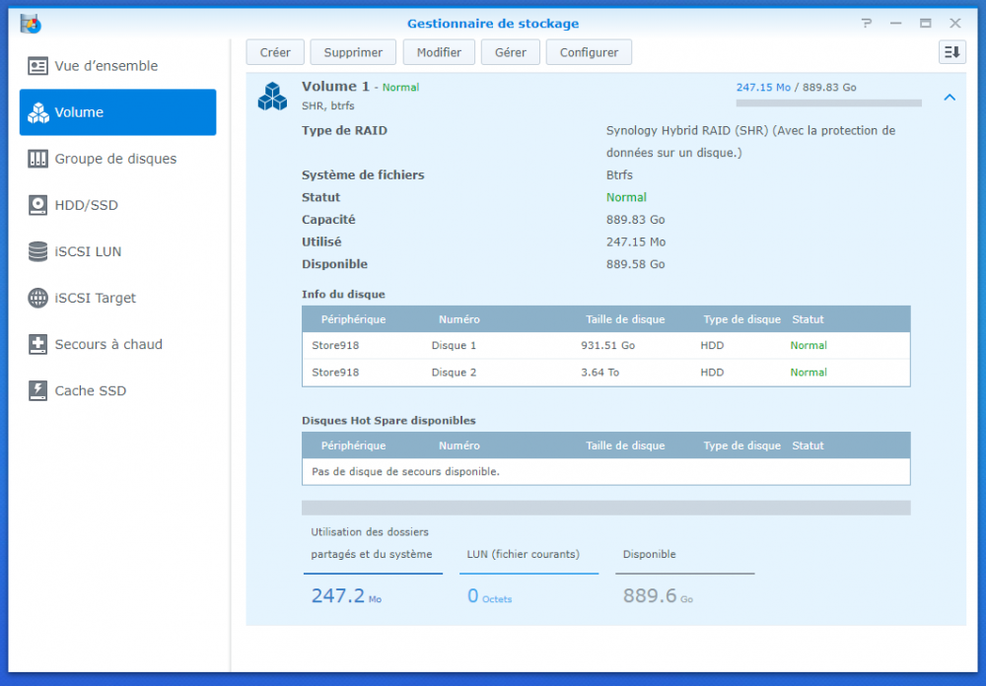The width and height of the screenshot is (986, 686).
Task: Collapse the Volume 1 details chevron
Action: coord(950,97)
